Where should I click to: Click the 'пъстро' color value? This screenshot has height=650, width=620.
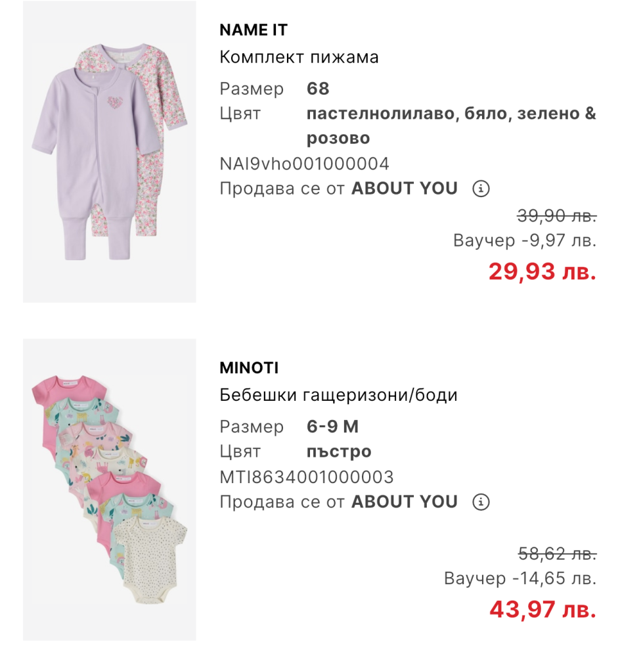339,452
